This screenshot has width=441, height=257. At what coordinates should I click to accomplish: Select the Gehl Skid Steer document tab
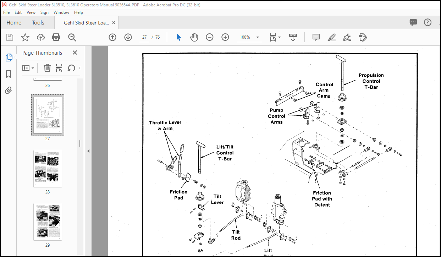tap(86, 22)
